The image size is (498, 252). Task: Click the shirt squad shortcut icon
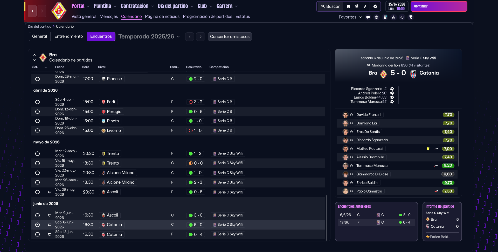(376, 17)
